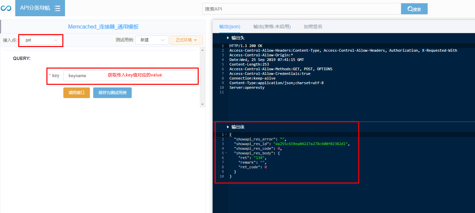Open the 接入点 get dropdown
This screenshot has height=213, width=475.
[x=41, y=40]
